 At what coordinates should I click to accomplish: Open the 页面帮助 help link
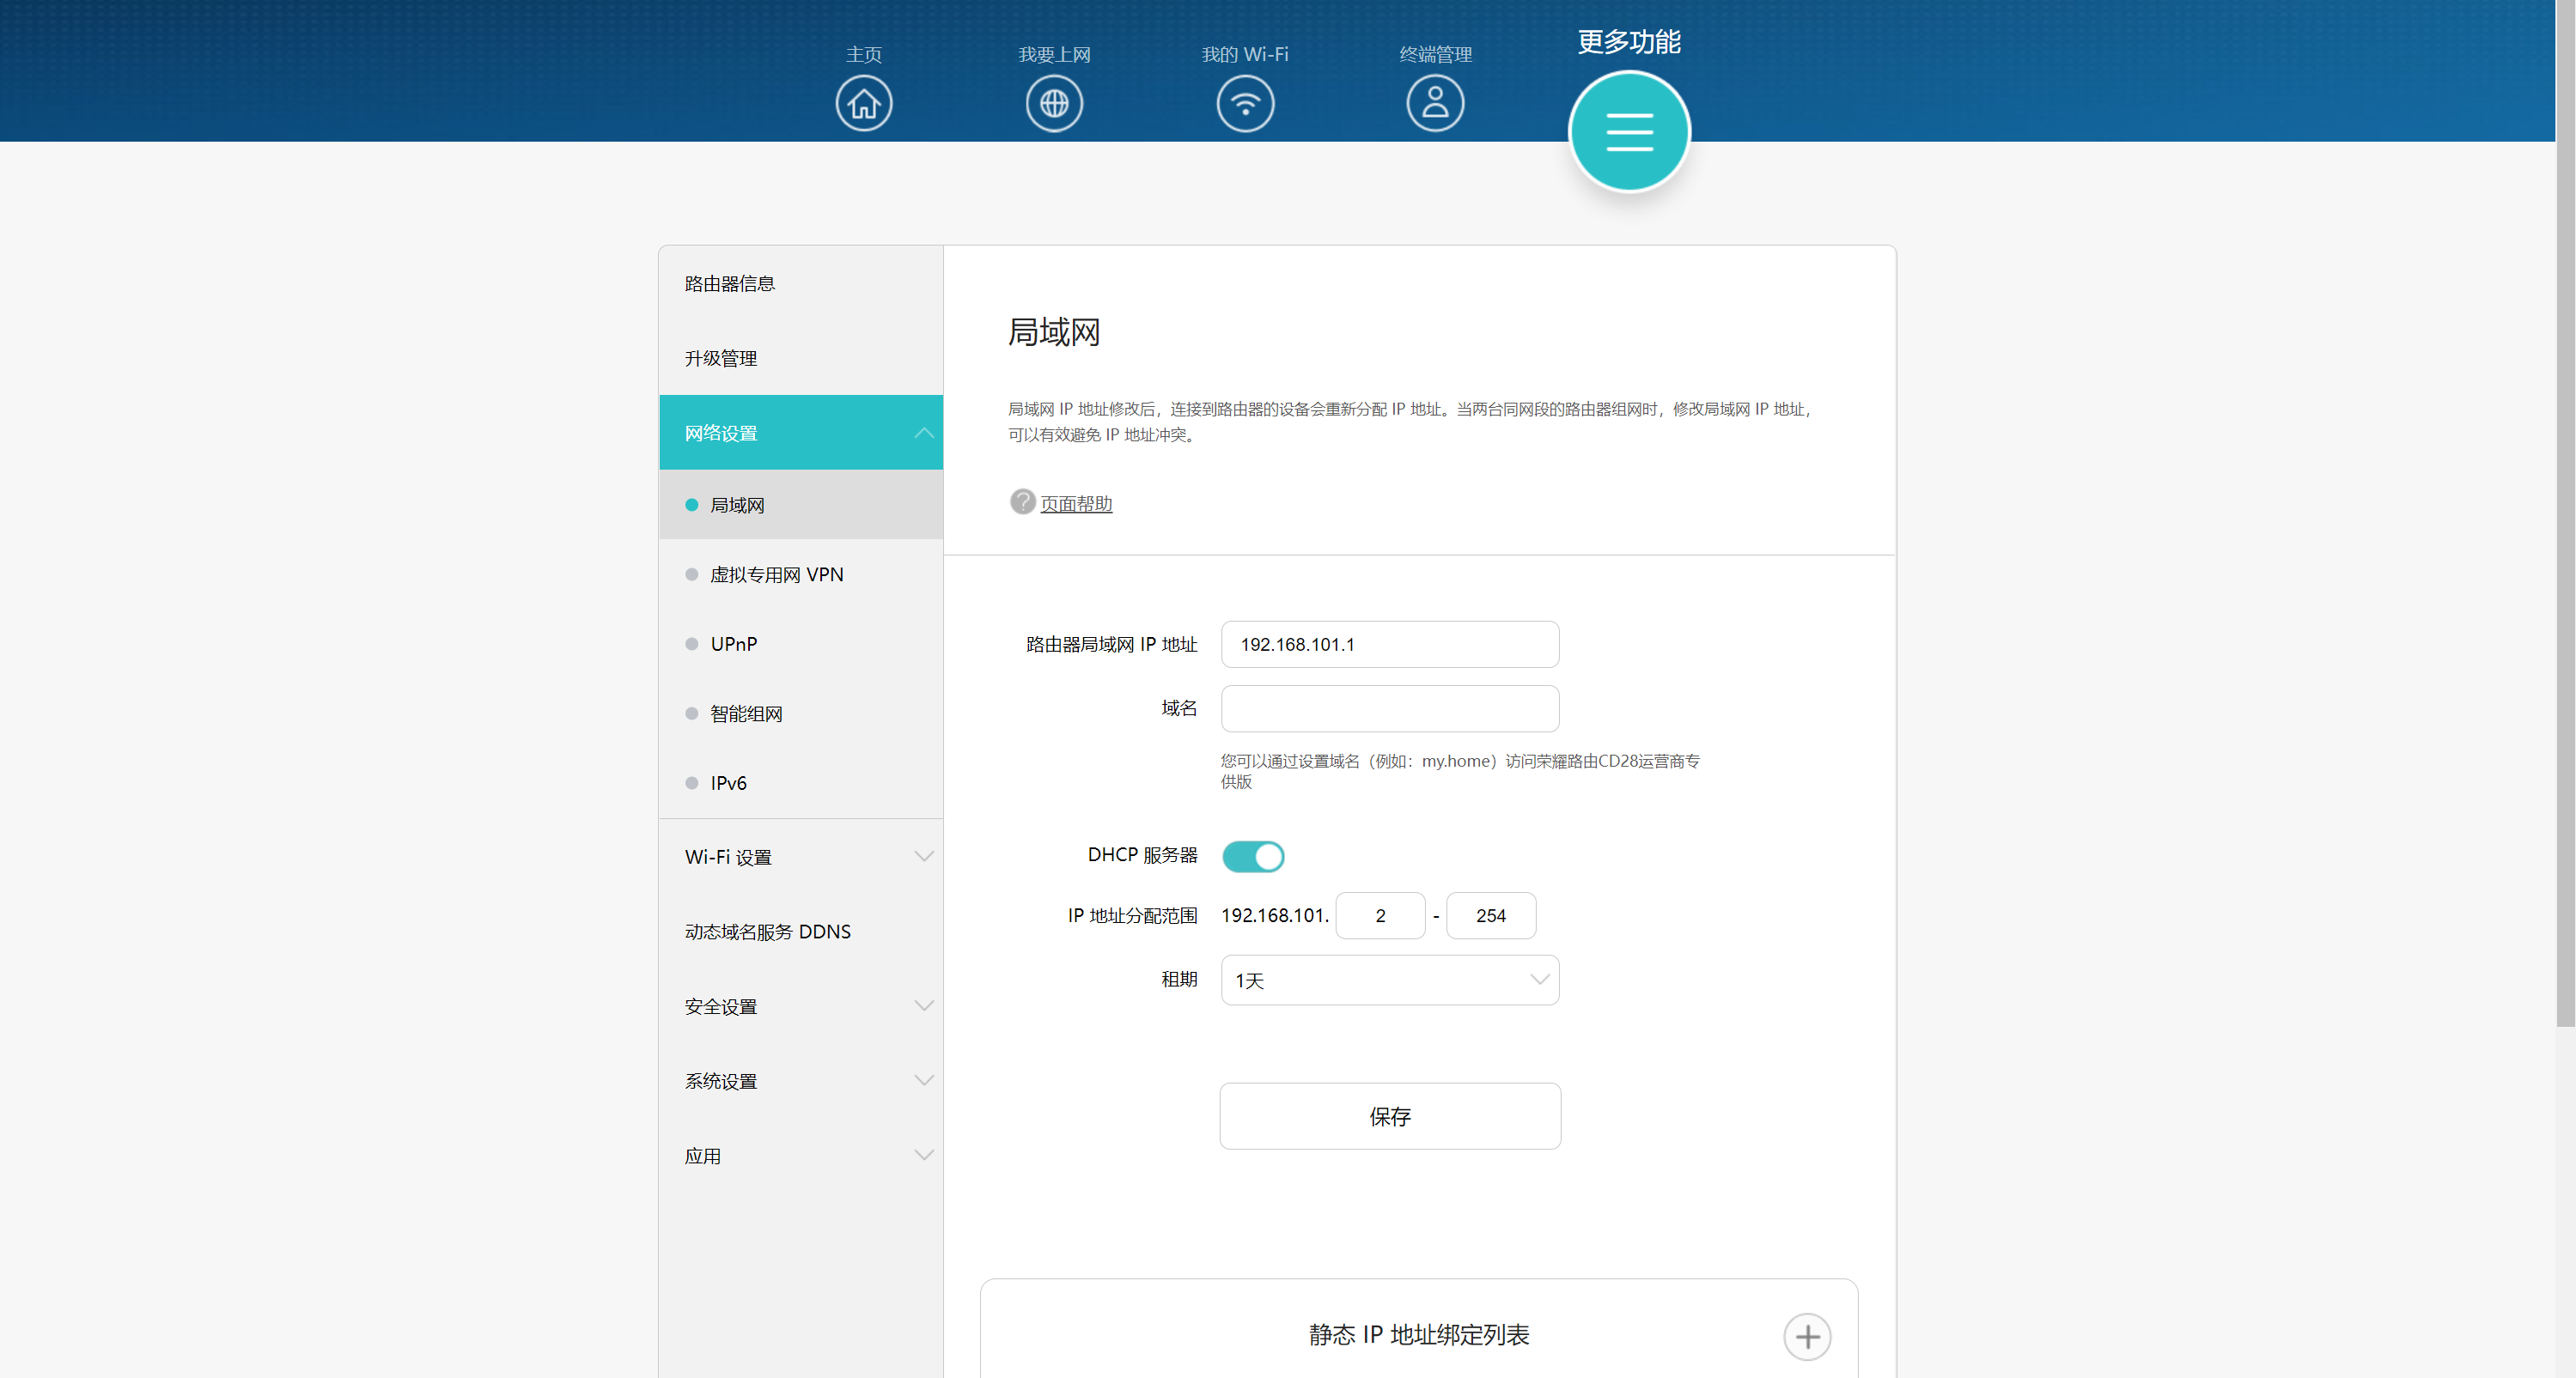[1076, 502]
